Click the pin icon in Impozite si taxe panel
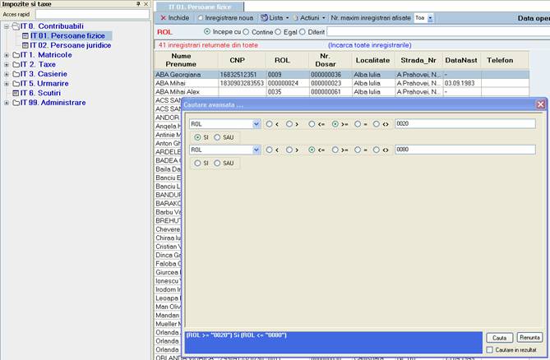This screenshot has width=550, height=360. tap(137, 4)
